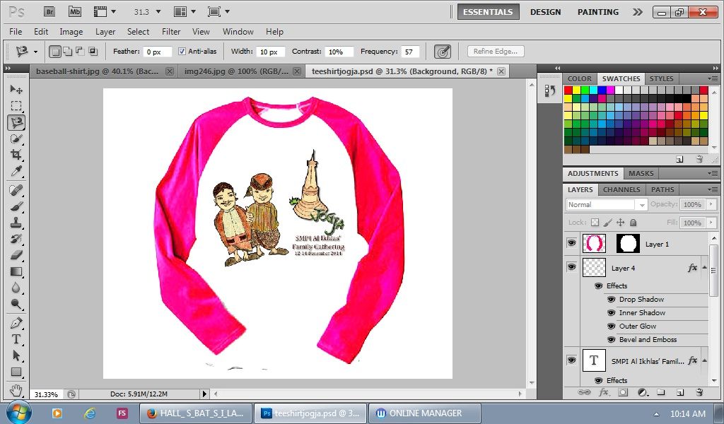Click the delete layer trash icon
The image size is (724, 424).
click(699, 392)
